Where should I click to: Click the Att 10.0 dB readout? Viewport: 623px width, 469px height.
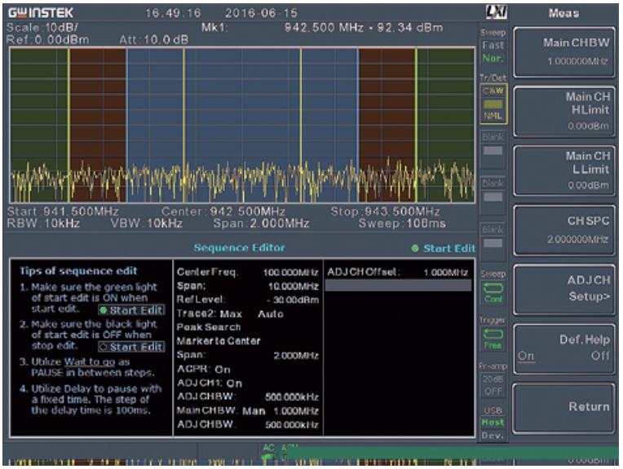pyautogui.click(x=154, y=40)
